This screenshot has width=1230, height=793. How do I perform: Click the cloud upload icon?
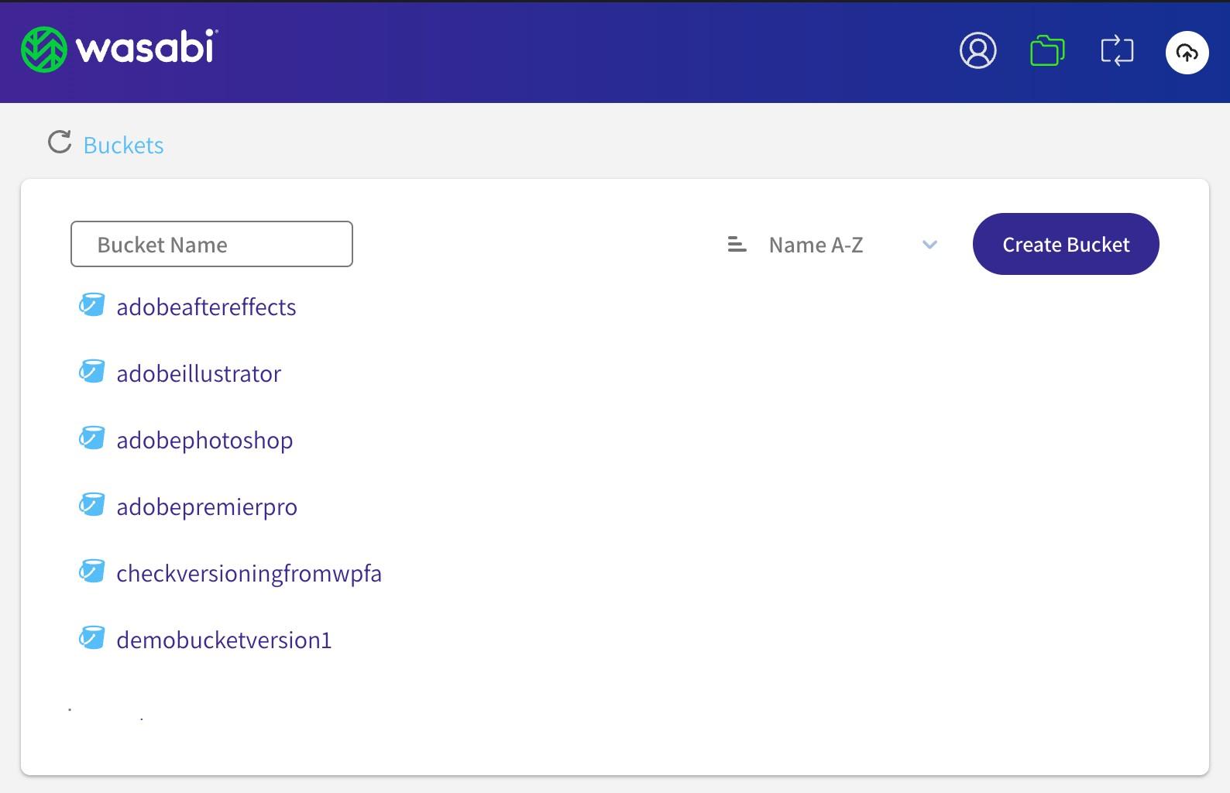tap(1187, 53)
